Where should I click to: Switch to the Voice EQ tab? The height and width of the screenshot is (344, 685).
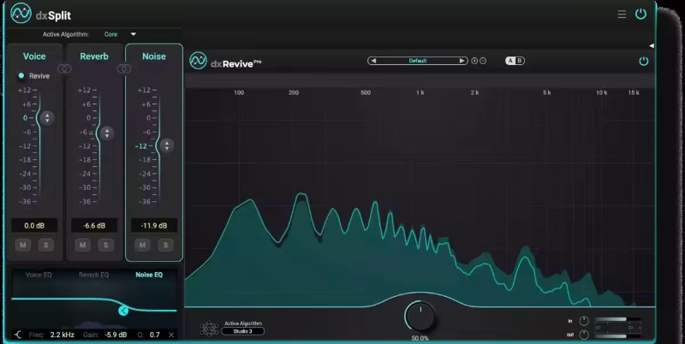pos(39,275)
